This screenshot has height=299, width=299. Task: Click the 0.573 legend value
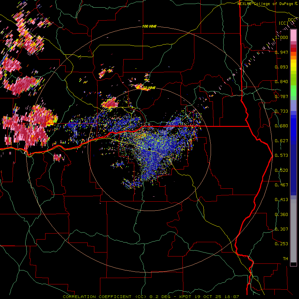pos(281,155)
